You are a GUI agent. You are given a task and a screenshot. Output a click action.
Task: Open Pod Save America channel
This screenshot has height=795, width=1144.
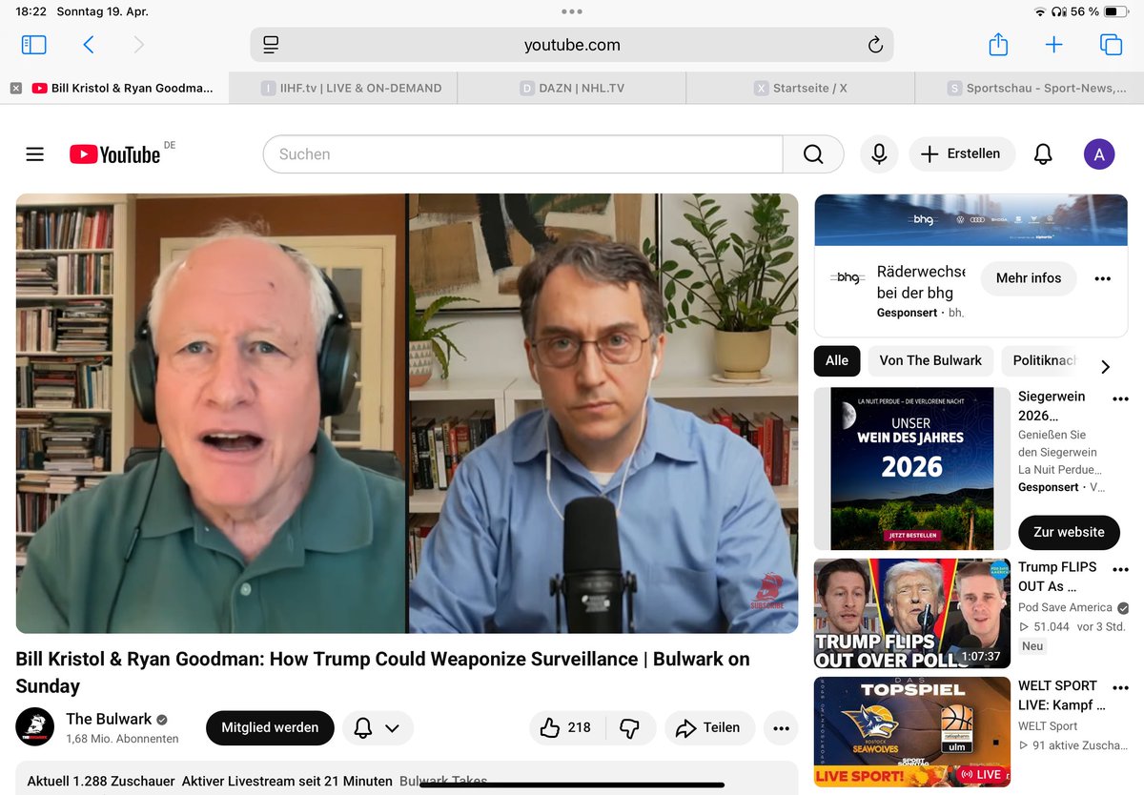coord(1065,607)
